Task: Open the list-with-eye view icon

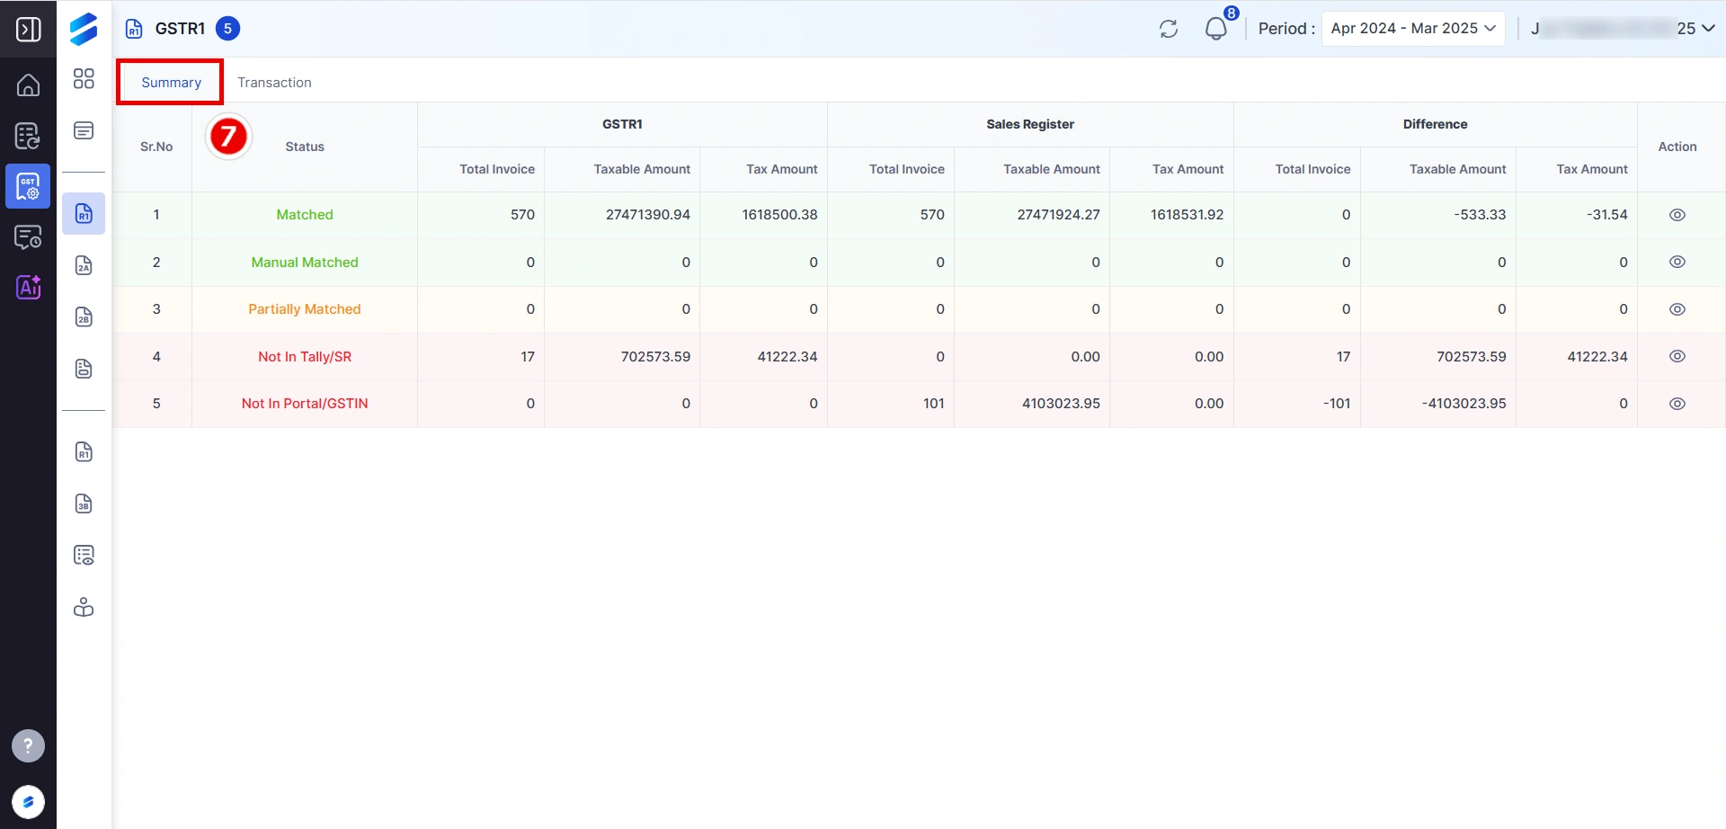Action: pyautogui.click(x=84, y=556)
